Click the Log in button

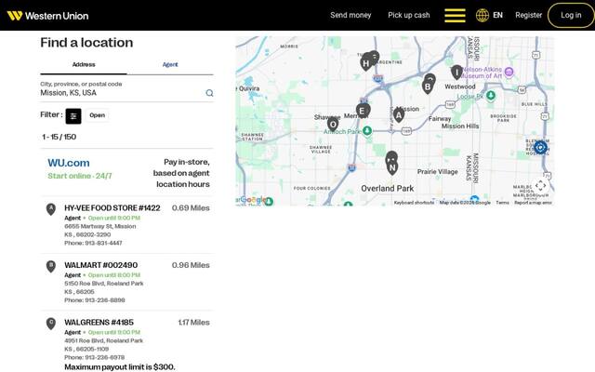click(x=571, y=15)
